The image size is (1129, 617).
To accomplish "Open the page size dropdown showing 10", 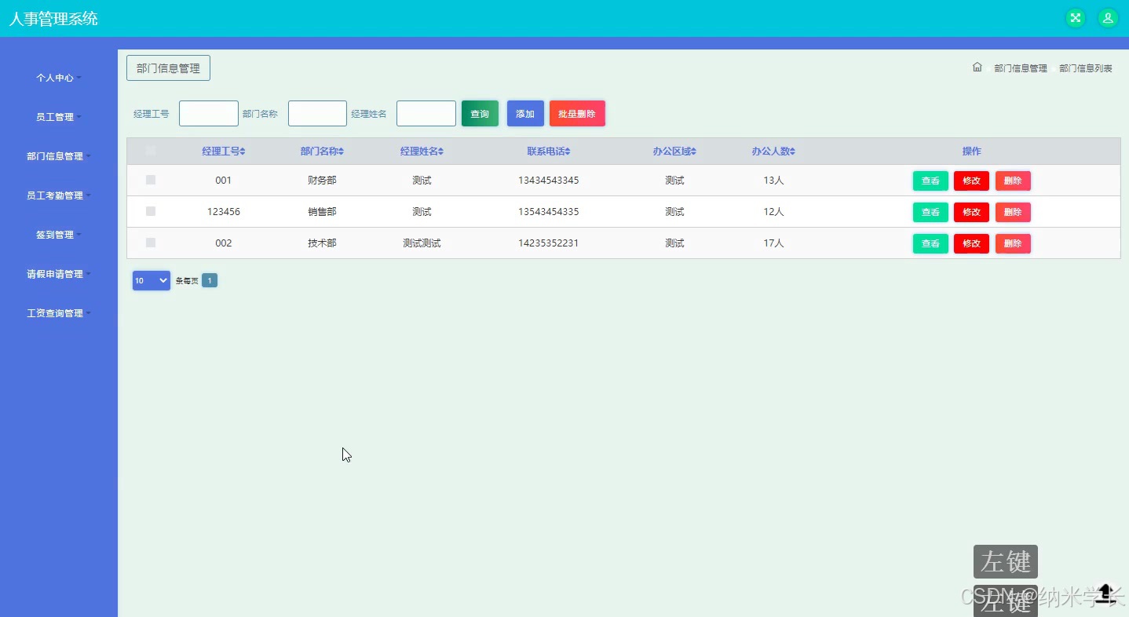I will [152, 280].
